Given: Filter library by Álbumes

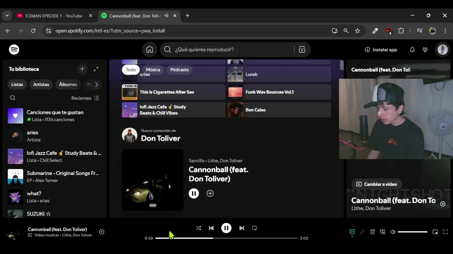Looking at the screenshot, I should tap(68, 85).
